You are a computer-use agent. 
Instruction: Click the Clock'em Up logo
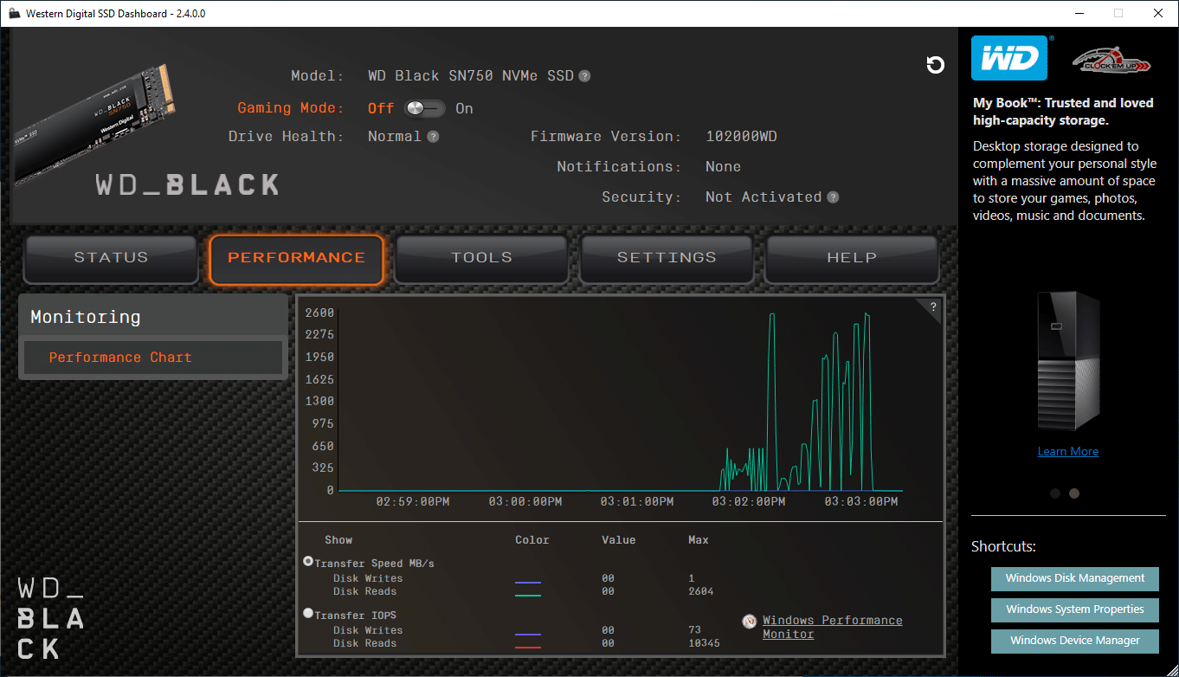point(1111,61)
